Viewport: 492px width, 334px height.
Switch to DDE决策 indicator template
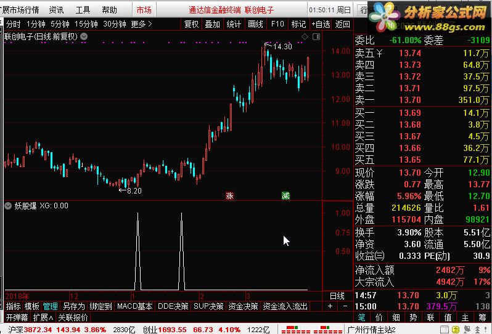click(173, 306)
